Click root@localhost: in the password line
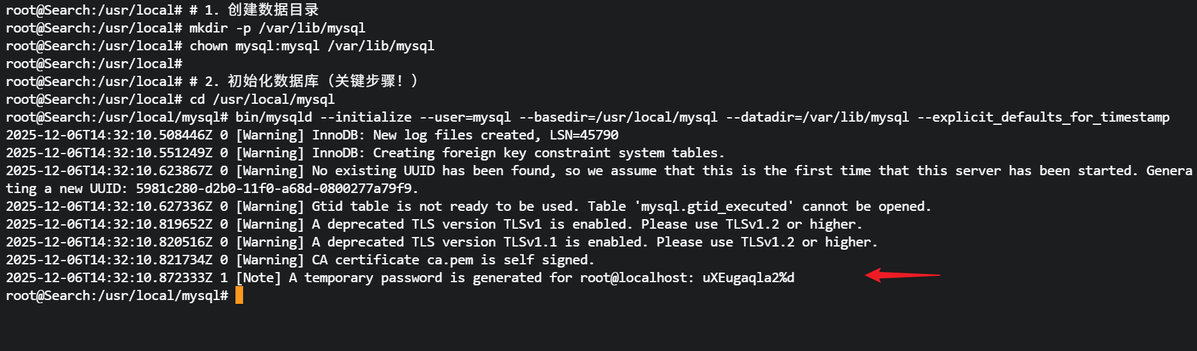 coord(636,278)
